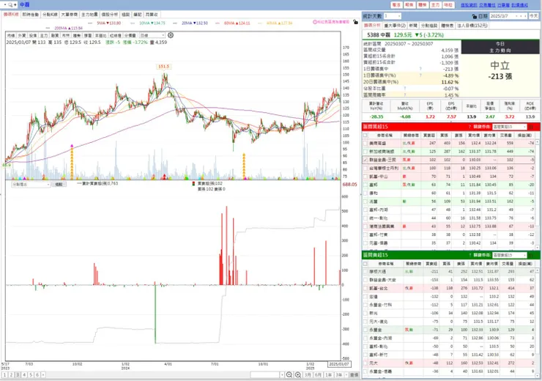Image resolution: width=542 pixels, height=381 pixels.
Task: Click the pink circle hint icon above the chart
Action: (x=315, y=22)
